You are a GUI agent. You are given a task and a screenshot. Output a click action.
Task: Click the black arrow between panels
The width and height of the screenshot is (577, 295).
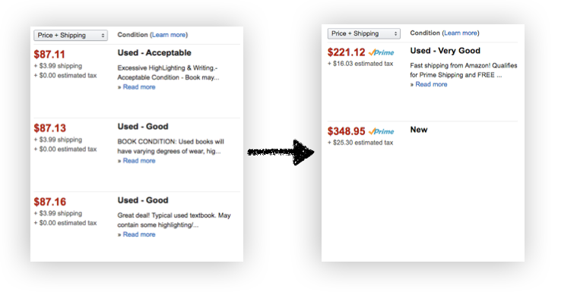[281, 152]
